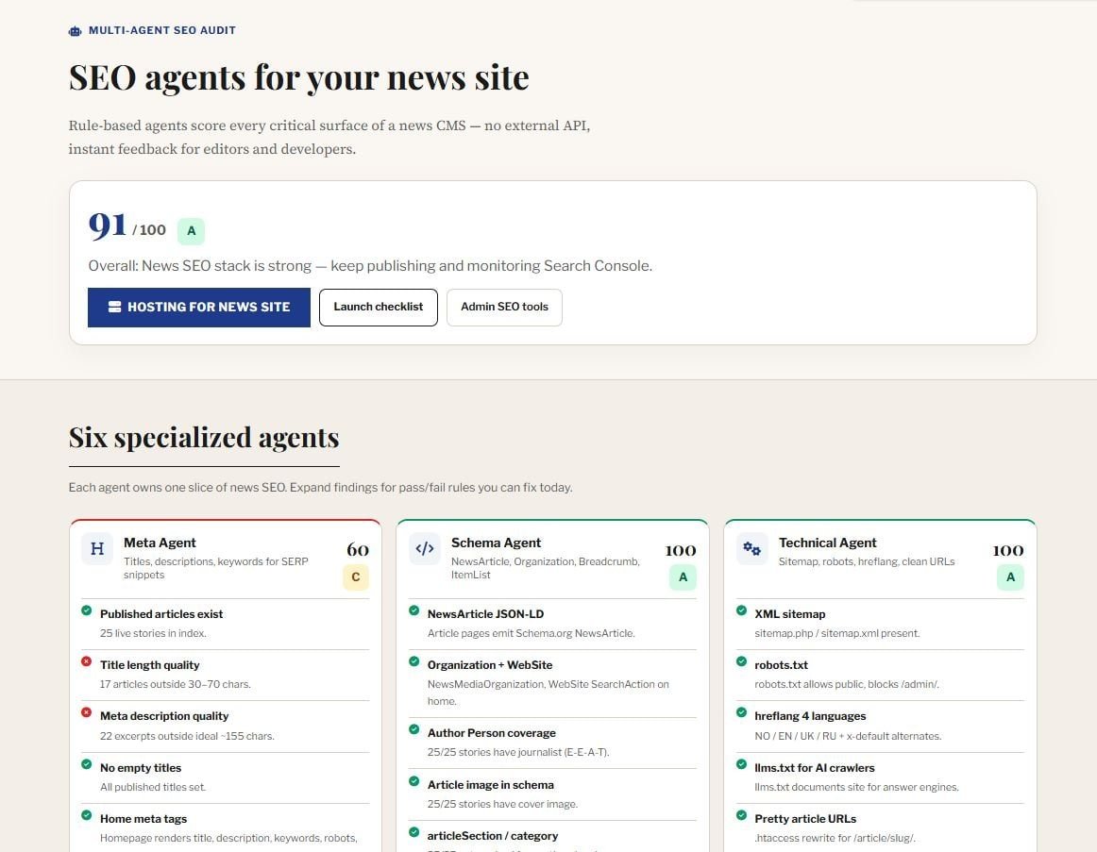Click the green check beside Author Person coverage

[x=413, y=729]
